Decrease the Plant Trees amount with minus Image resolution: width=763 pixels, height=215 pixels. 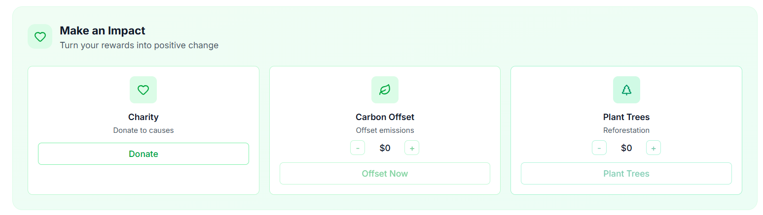pos(599,148)
